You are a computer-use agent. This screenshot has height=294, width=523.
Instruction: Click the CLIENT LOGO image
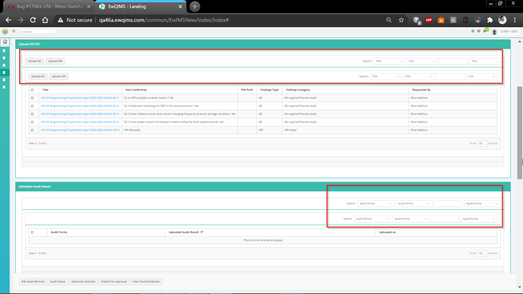[x=509, y=32]
